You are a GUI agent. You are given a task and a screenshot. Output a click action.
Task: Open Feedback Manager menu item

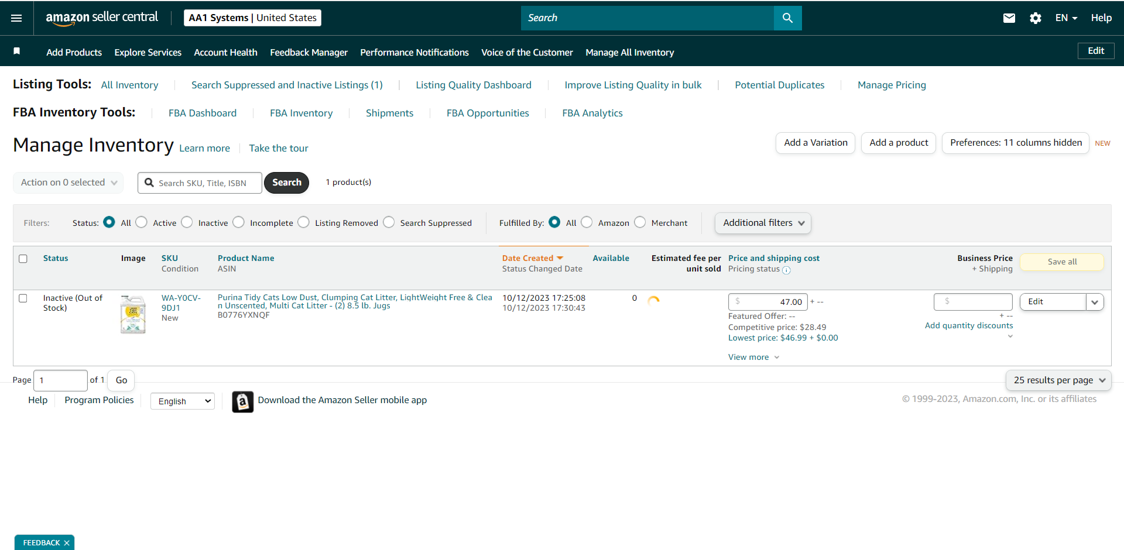pos(309,53)
